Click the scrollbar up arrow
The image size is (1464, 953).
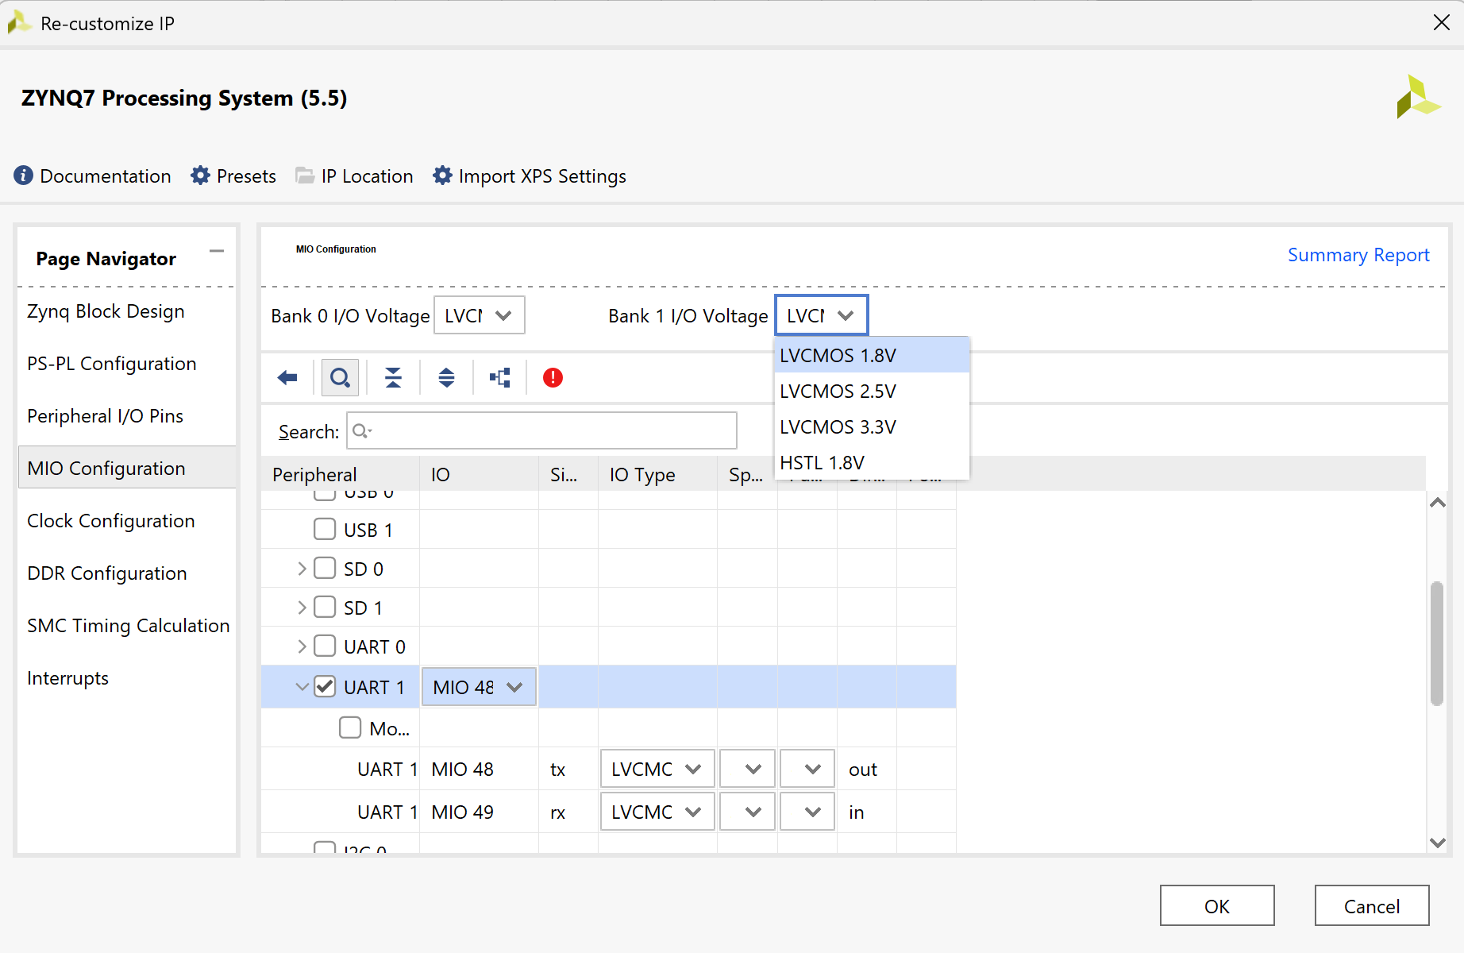coord(1437,503)
